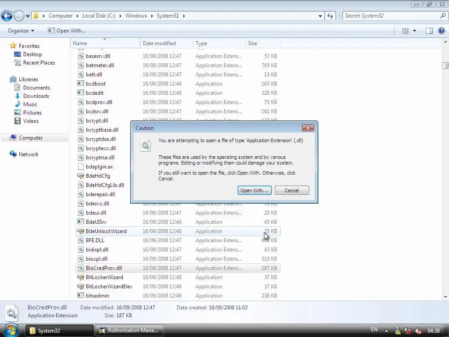The image size is (449, 337).
Task: Select Libraries in the navigation pane
Action: [29, 79]
